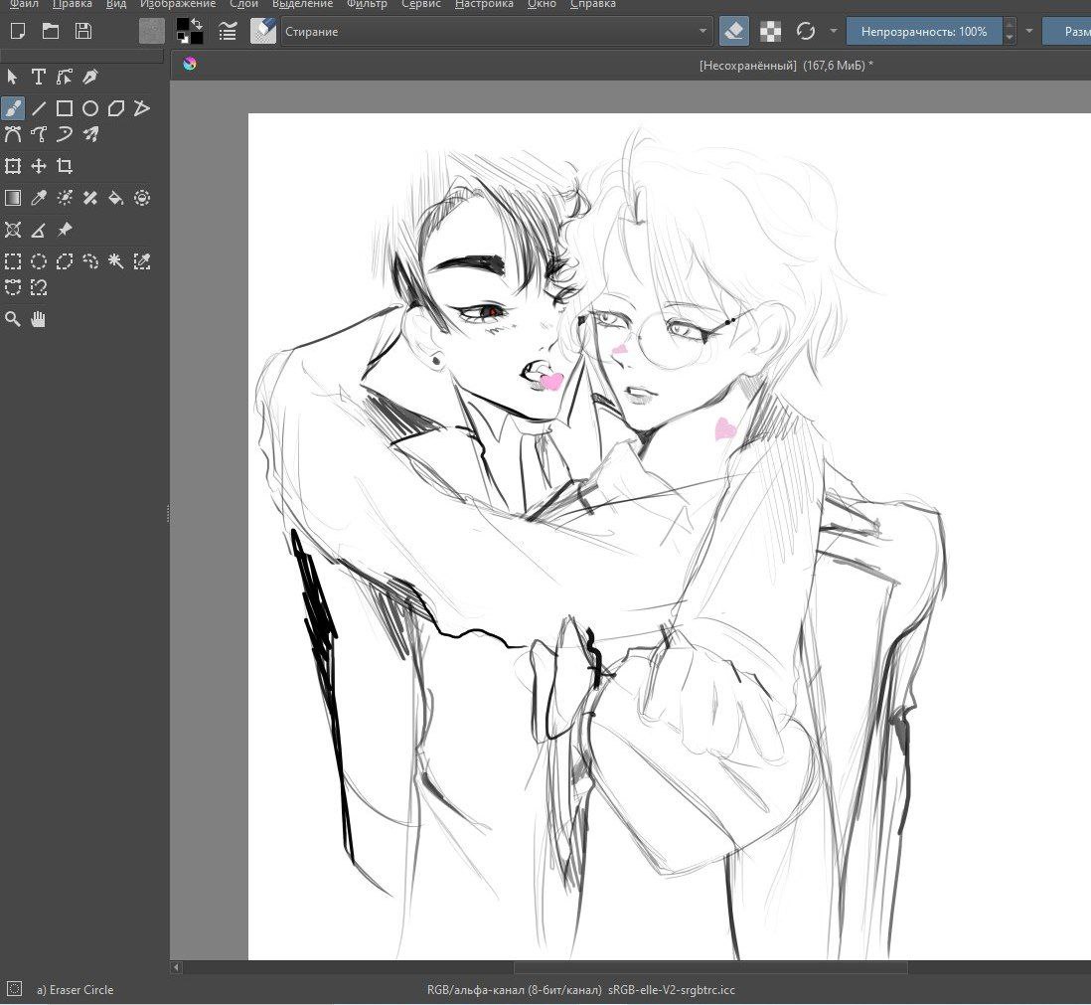1091x1005 pixels.
Task: Select the Elliptical Selection tool
Action: [39, 261]
